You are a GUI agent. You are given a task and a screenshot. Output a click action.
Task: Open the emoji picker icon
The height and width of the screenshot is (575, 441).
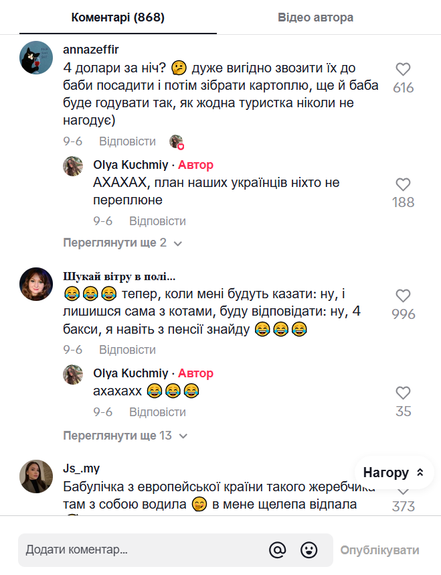(x=308, y=550)
